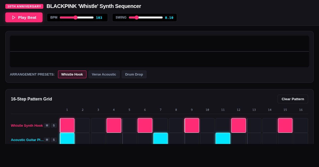
Task: Toggle Whistle Synth Hook step 8
Action: (x=176, y=125)
